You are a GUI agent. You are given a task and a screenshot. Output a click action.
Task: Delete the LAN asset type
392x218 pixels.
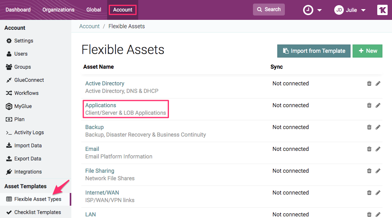[x=369, y=214]
